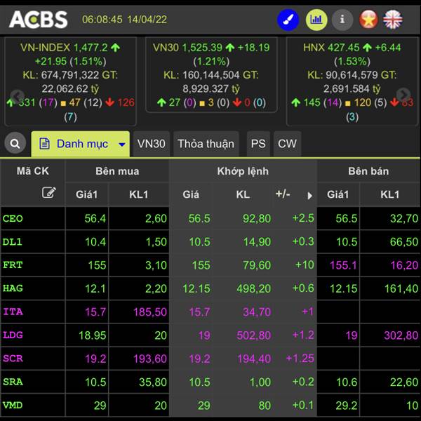
Task: Click the ACBS logo
Action: (39, 19)
